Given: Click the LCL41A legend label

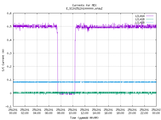Looking at the screenshot, I should 140,16.
